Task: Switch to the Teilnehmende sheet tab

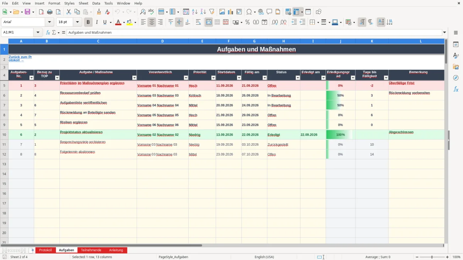Action: tap(91, 250)
